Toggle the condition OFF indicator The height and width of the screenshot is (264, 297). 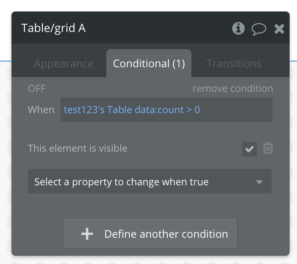click(37, 89)
